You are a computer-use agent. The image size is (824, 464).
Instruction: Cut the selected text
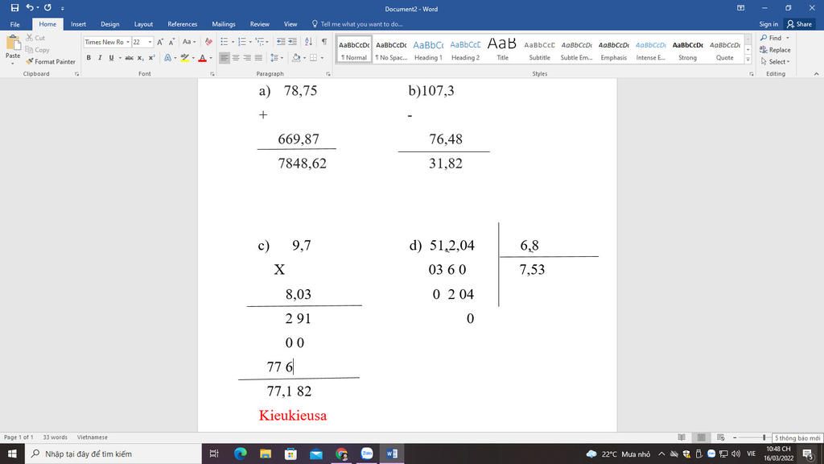[x=35, y=38]
